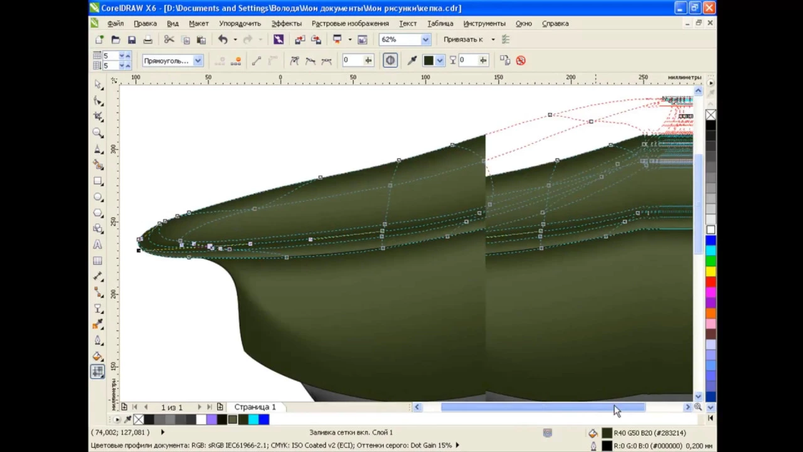The image size is (803, 452).
Task: Open the Привязать к dropdown
Action: point(492,40)
